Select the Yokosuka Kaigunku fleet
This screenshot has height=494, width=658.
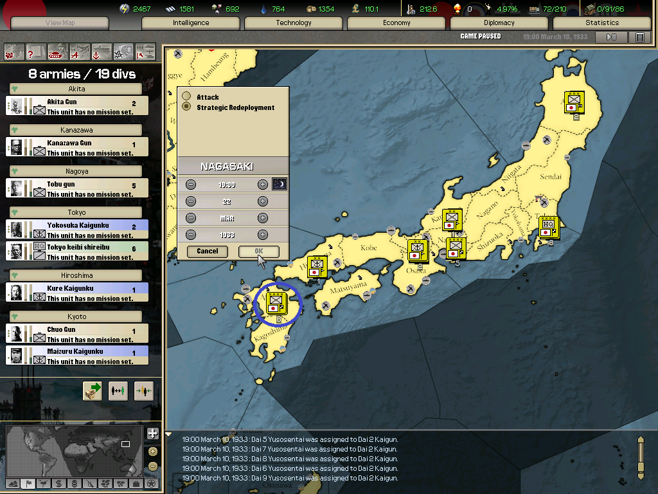pos(77,230)
